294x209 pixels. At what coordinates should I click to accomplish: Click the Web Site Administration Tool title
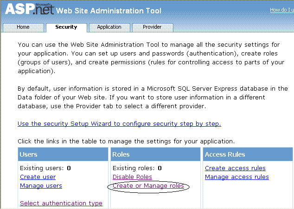pos(109,11)
